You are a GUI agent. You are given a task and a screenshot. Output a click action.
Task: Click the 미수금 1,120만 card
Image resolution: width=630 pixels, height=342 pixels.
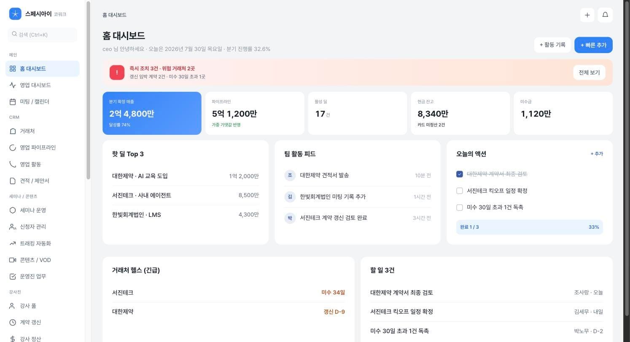(563, 113)
